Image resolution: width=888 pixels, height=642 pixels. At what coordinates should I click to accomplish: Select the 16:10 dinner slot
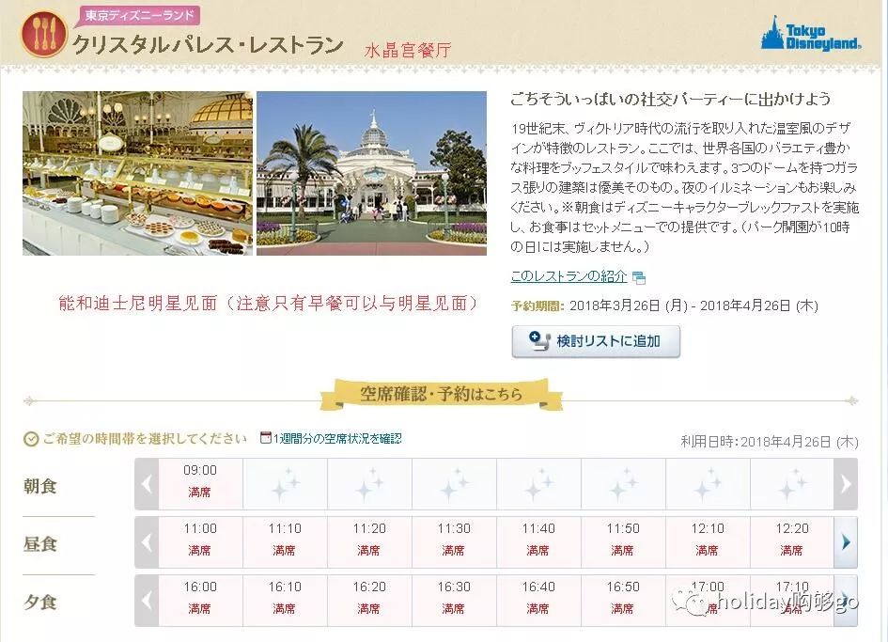pos(285,601)
